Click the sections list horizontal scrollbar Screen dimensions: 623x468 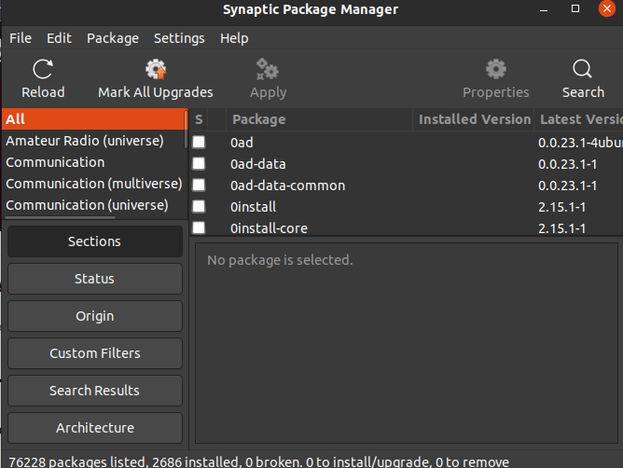tap(60, 218)
